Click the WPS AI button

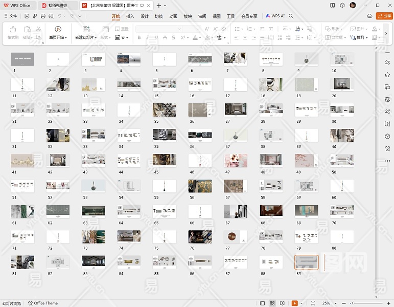coord(275,16)
